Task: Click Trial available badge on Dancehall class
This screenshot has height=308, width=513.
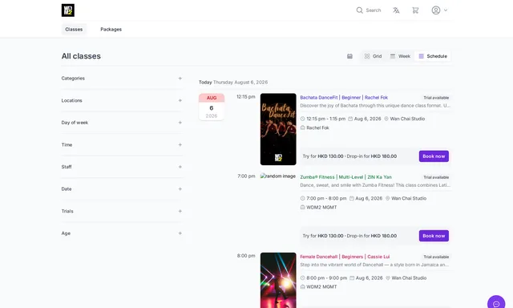Action: coord(436,257)
